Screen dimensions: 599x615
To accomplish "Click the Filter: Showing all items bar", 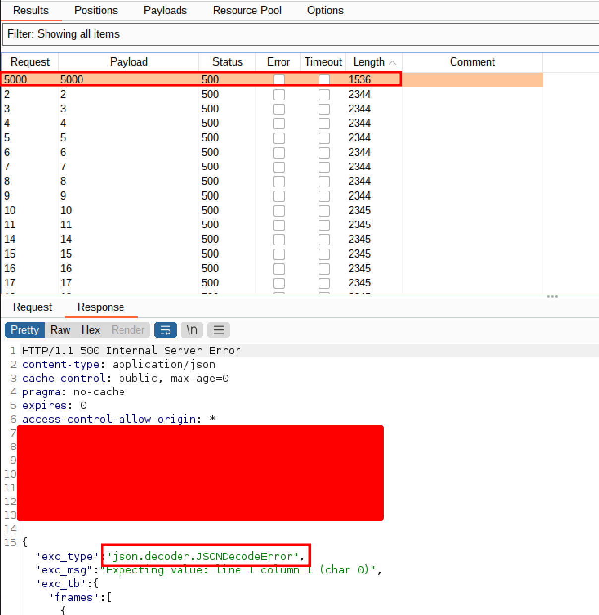I will (300, 34).
